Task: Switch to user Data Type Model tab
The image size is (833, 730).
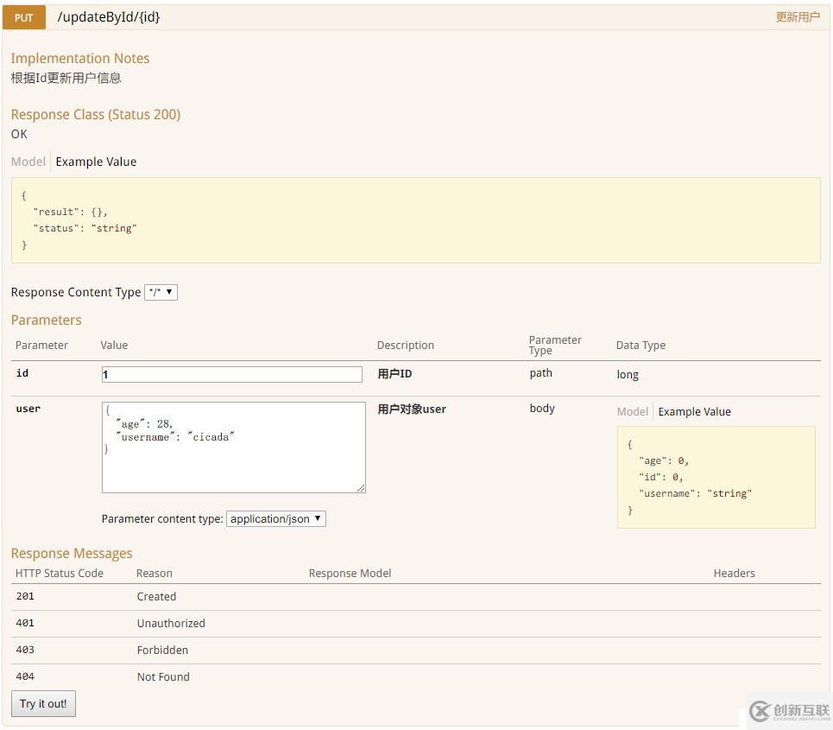Action: pos(632,411)
